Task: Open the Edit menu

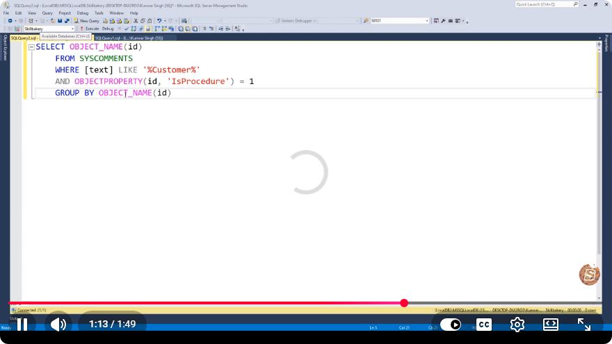Action: tap(18, 13)
